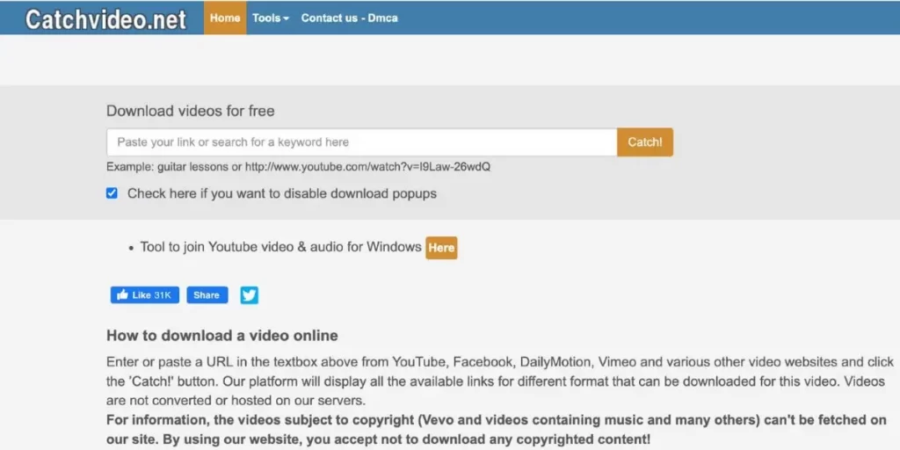This screenshot has height=450, width=900.
Task: Expand the Tools dropdown menu
Action: coord(271,18)
